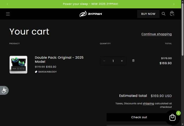Show next announcement with right arrow
Screen dimensions: 184x126
tap(174, 4)
